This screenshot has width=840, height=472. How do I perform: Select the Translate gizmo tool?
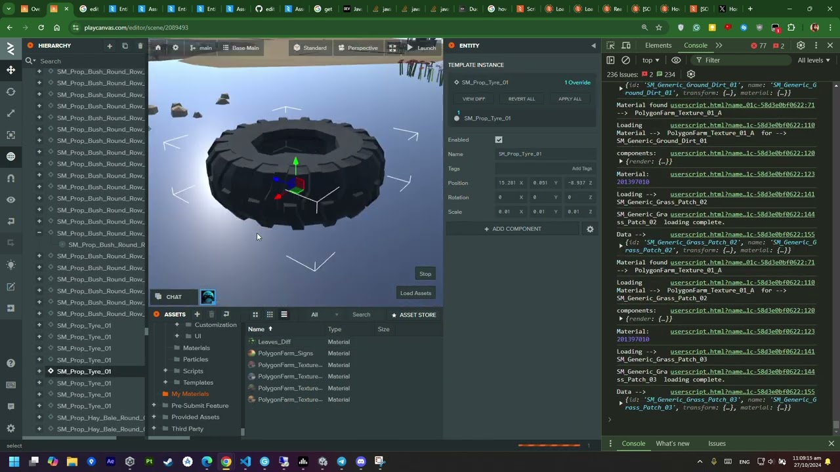[x=10, y=70]
